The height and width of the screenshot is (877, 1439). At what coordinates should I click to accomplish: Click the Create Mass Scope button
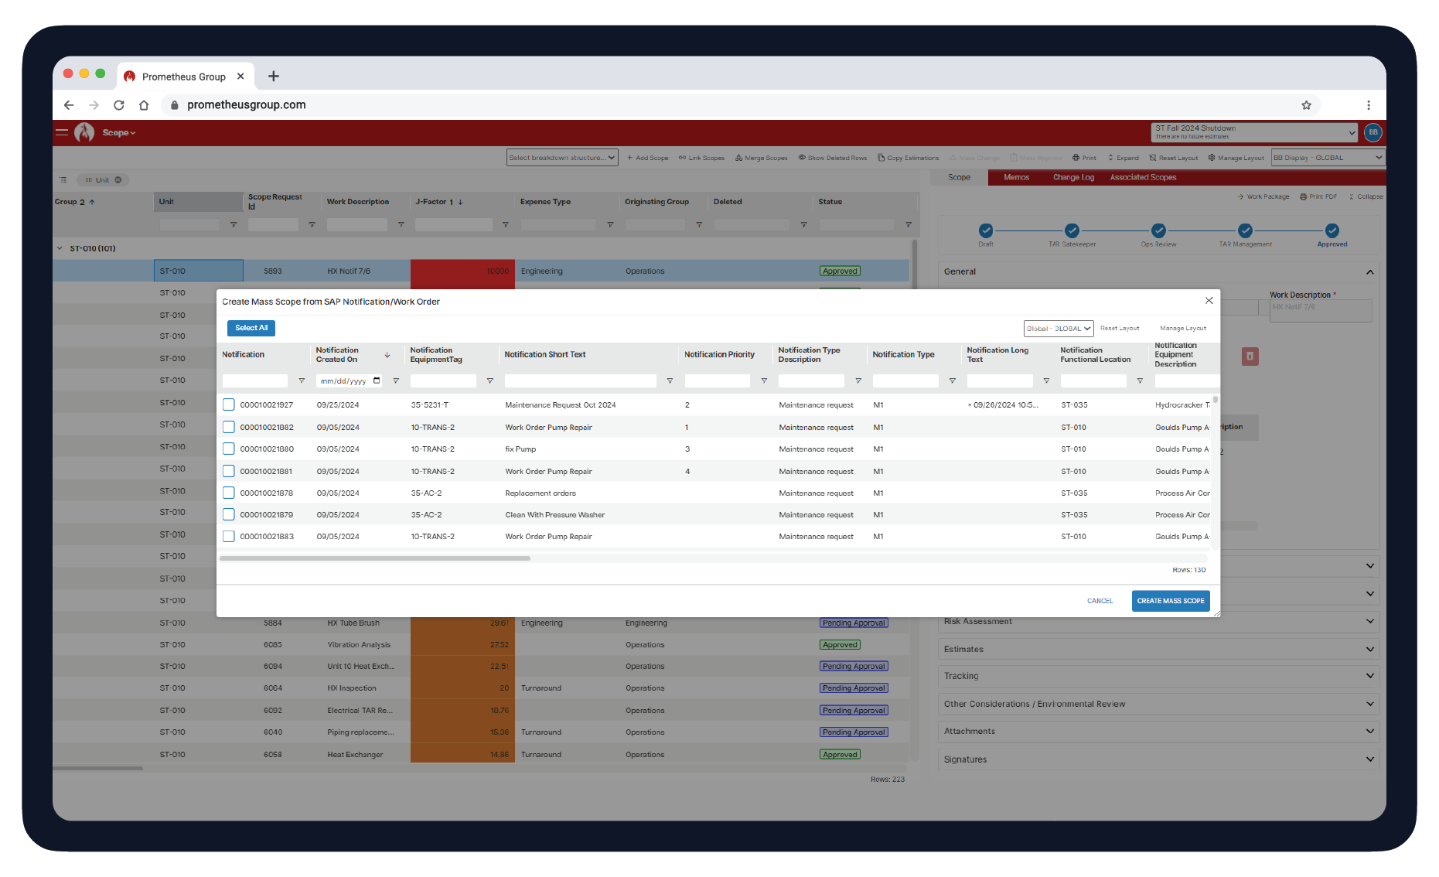1170,600
